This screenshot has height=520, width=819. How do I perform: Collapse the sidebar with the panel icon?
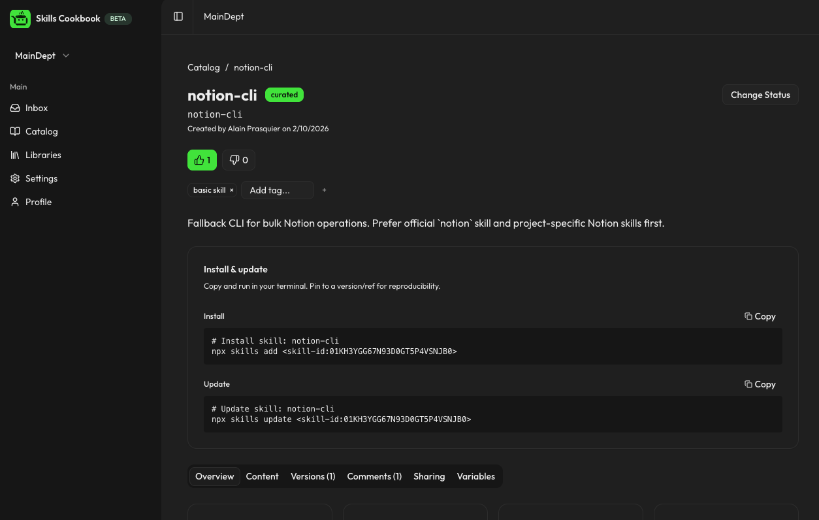[178, 16]
